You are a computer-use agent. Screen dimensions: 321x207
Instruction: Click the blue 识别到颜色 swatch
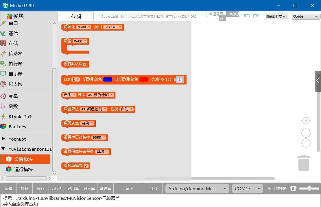(x=108, y=79)
